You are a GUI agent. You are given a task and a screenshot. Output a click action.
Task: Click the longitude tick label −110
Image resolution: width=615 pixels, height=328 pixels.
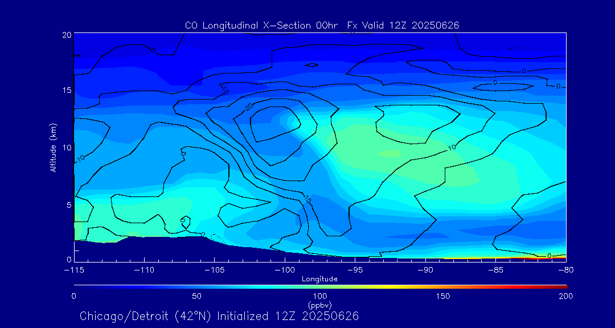pos(144,270)
